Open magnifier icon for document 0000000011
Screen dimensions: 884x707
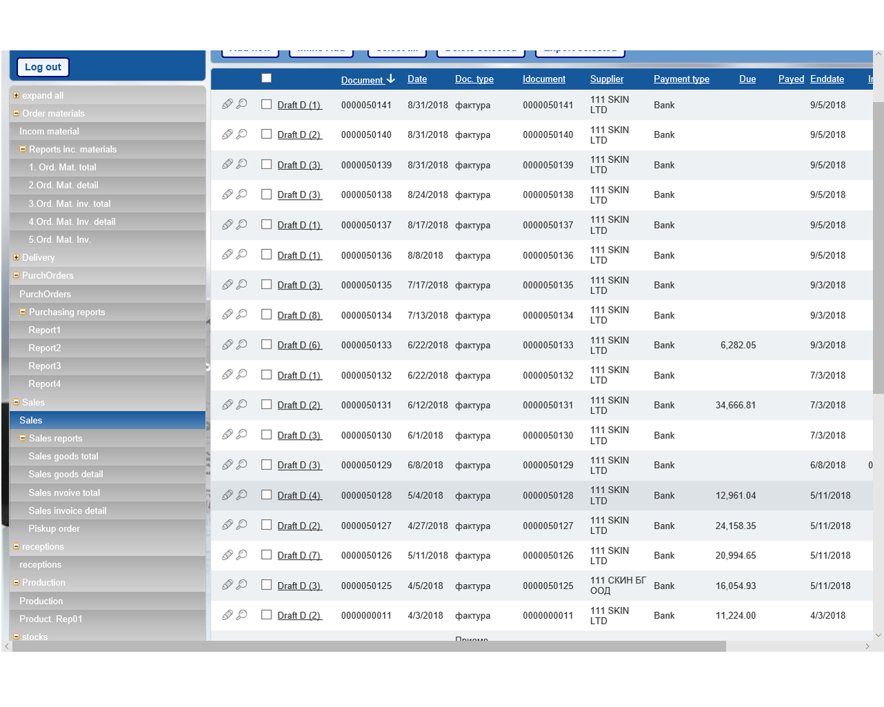coord(242,615)
